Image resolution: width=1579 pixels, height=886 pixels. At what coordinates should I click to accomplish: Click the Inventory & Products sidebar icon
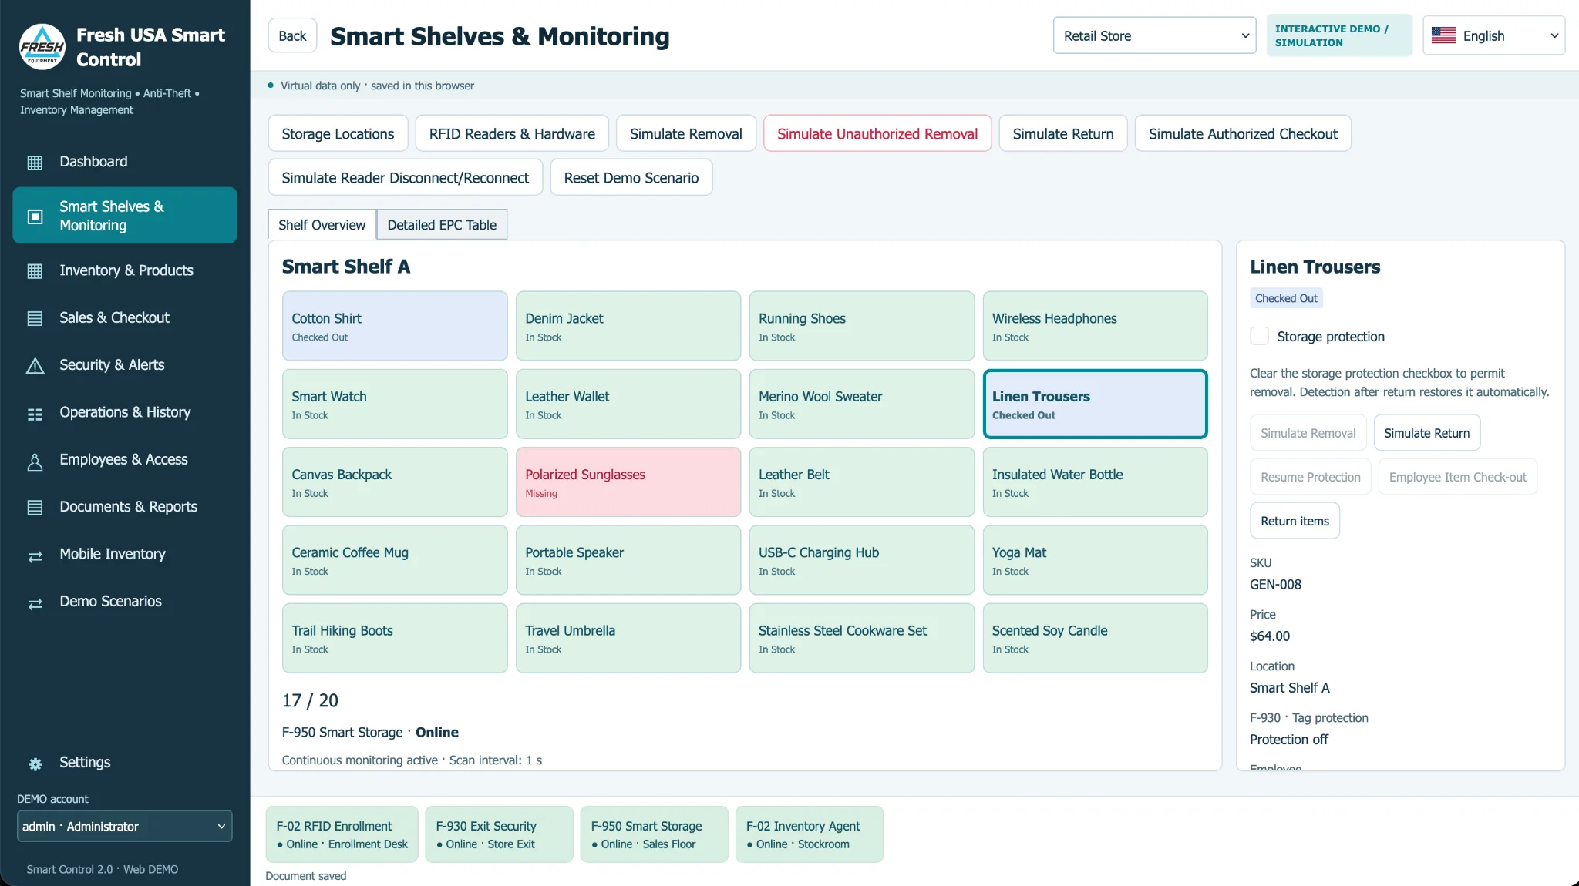[x=35, y=271]
